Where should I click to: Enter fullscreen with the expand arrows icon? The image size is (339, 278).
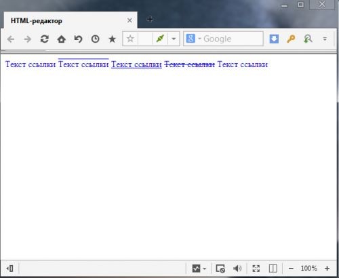click(x=256, y=269)
